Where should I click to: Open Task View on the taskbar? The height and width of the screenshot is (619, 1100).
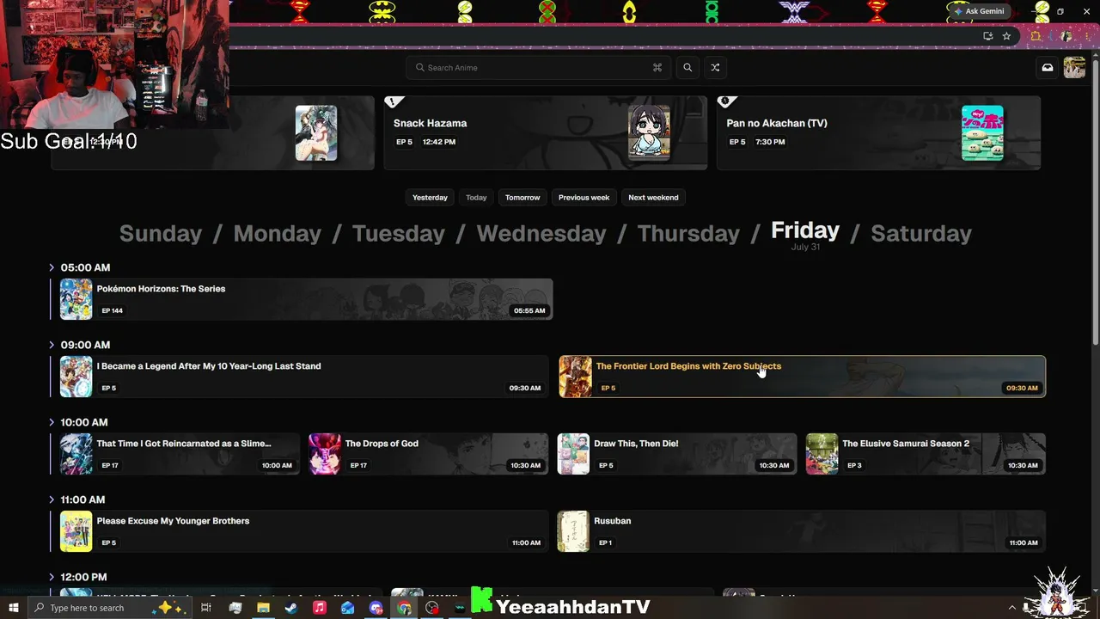click(x=206, y=608)
